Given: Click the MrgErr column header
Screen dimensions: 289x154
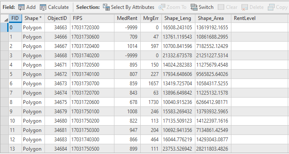Looking at the screenshot, I should click(x=151, y=18).
